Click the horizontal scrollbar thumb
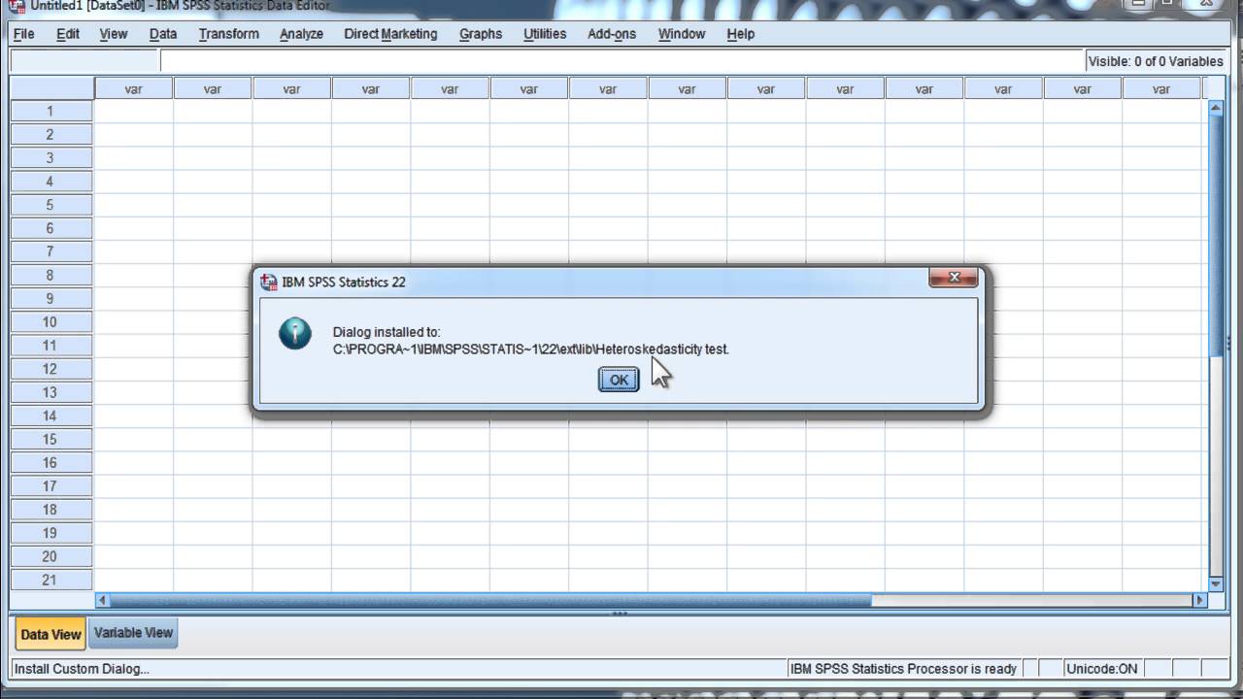This screenshot has width=1243, height=699. click(490, 600)
